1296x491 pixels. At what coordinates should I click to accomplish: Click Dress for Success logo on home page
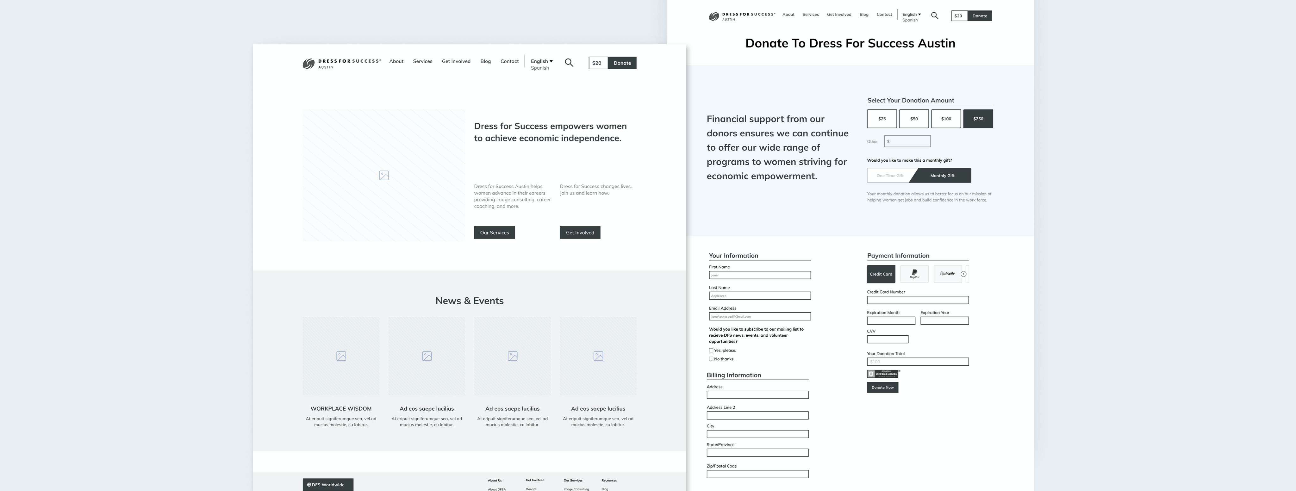pyautogui.click(x=342, y=63)
